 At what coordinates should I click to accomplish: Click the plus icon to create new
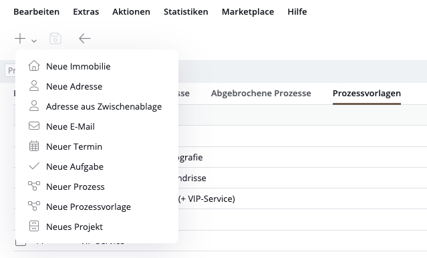[x=20, y=38]
